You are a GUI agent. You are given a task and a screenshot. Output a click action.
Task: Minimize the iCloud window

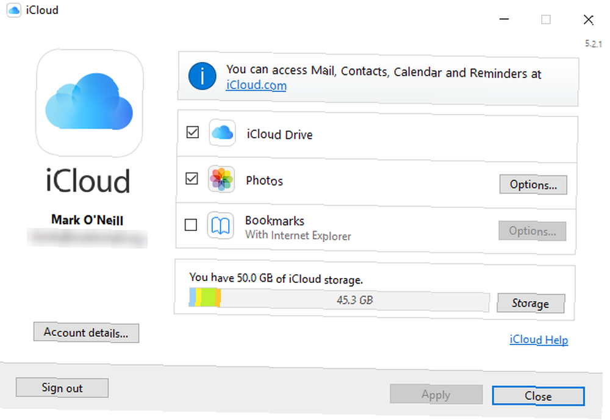(504, 19)
